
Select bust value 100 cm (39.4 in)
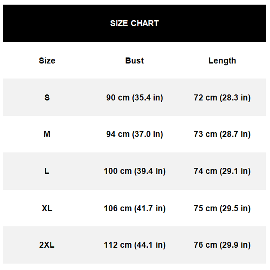135,171
